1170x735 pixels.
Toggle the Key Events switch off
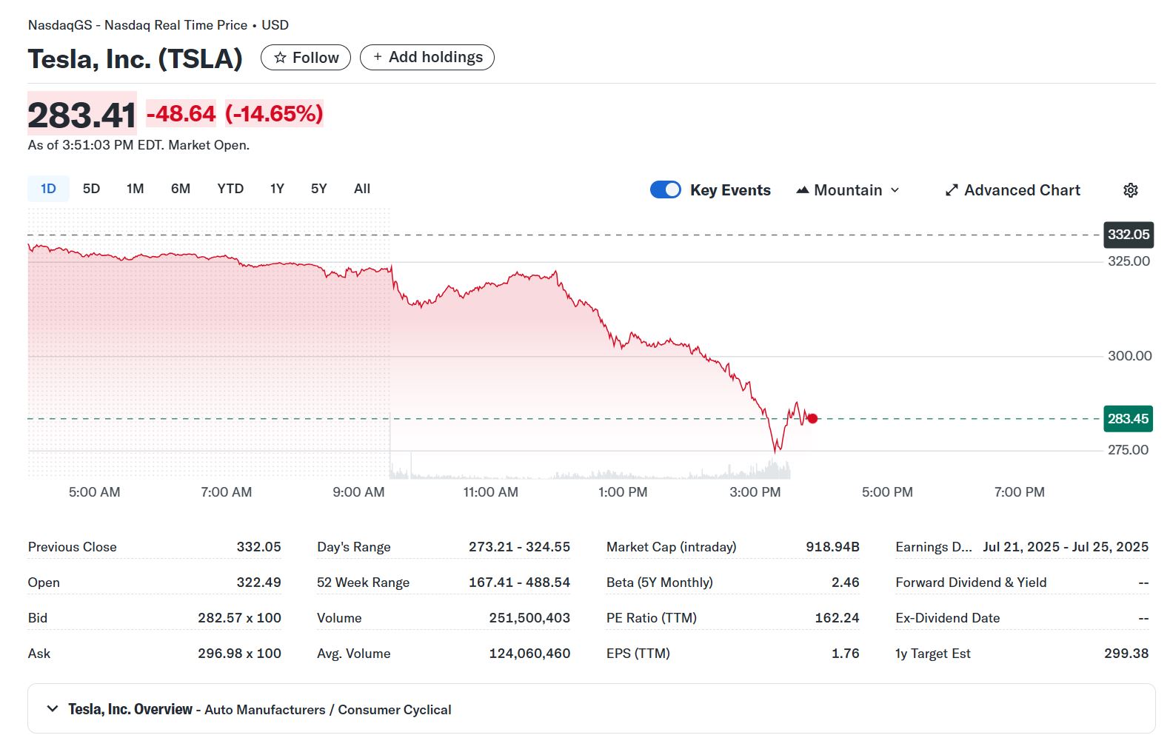tap(665, 190)
